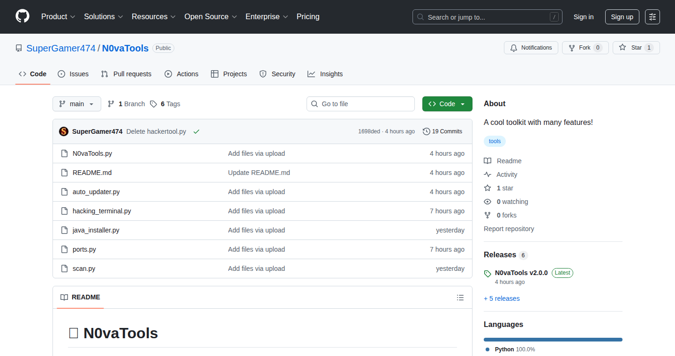
Task: Open commit message Delete hackertool.py
Action: click(156, 131)
